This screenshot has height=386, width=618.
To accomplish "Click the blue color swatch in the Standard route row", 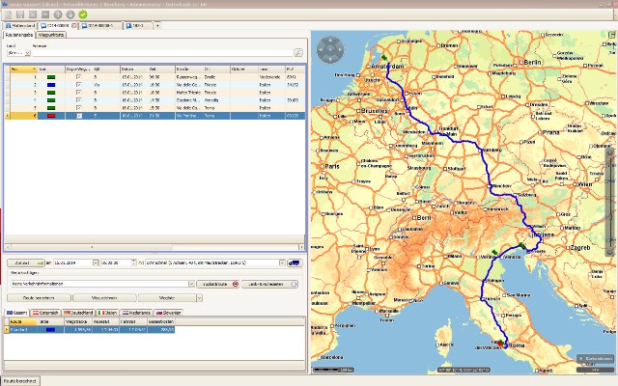I will [50, 330].
